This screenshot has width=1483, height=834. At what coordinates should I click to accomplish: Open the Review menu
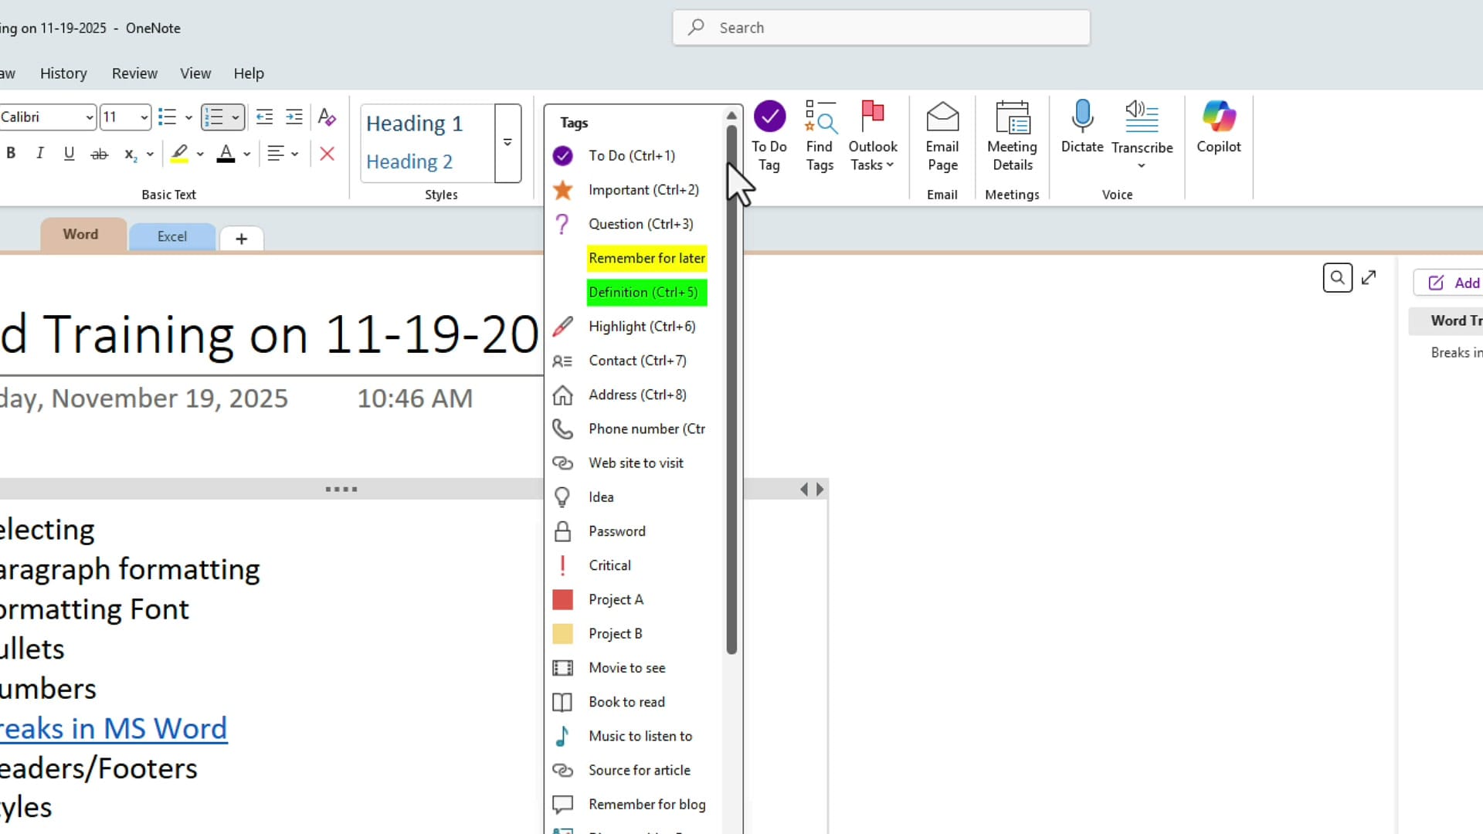point(134,73)
